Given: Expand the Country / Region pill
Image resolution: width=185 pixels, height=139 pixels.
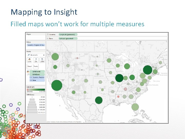Looking at the screenshot, I should [31, 77].
